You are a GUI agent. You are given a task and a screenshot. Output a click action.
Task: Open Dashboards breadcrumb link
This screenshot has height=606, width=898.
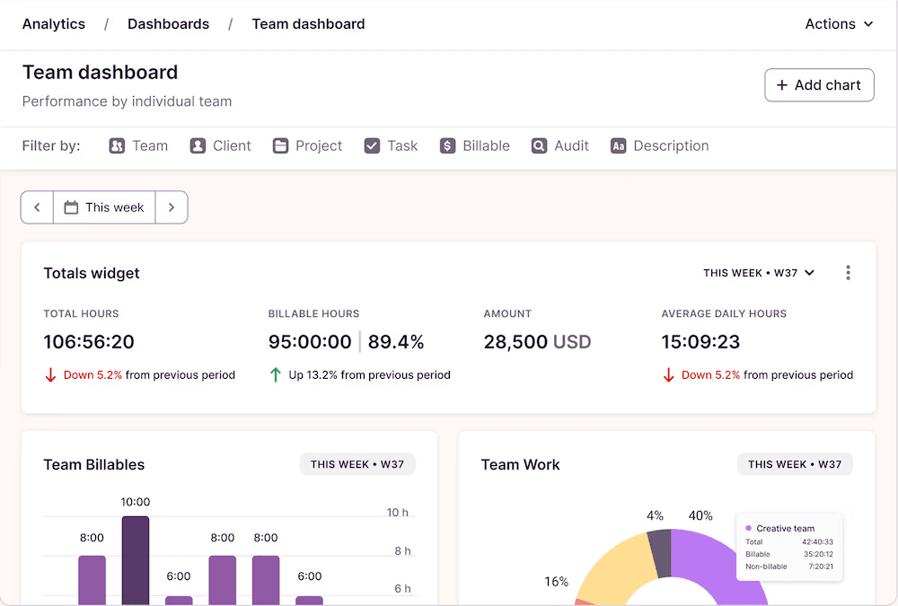pos(168,24)
